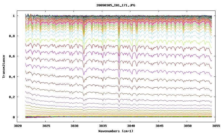Viewport: 221px width, 133px height.
Task: Click the x-axis tick label 3820
Action: 18,126
